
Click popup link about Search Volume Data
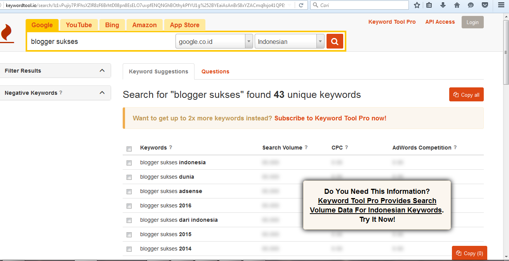(377, 205)
